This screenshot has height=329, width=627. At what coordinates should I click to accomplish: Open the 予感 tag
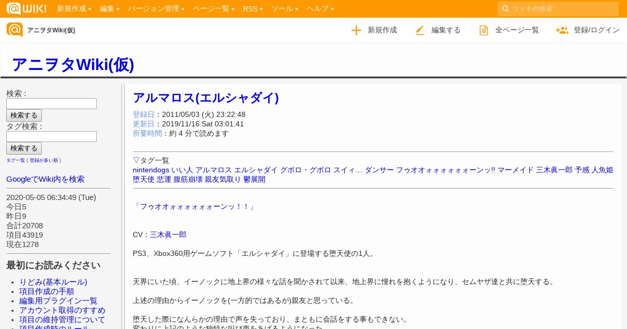pyautogui.click(x=582, y=170)
